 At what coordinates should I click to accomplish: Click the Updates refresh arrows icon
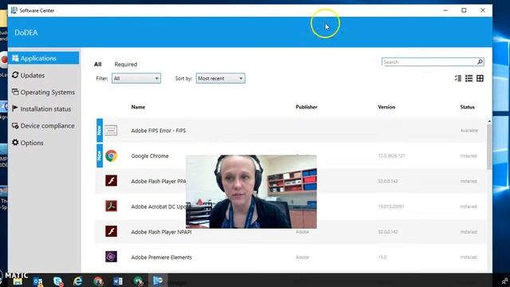pos(15,75)
